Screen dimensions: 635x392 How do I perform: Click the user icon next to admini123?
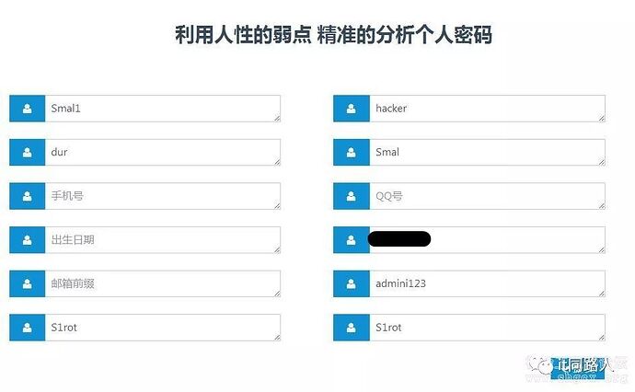point(351,283)
